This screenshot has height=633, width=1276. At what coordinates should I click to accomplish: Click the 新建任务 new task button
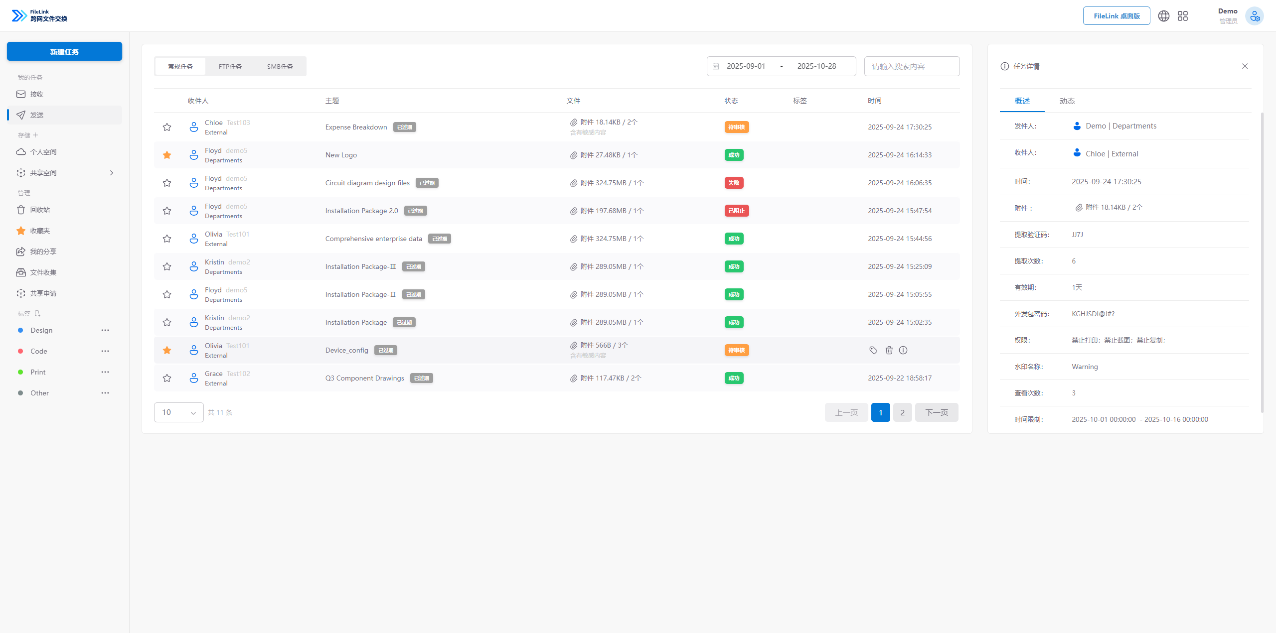click(x=64, y=51)
